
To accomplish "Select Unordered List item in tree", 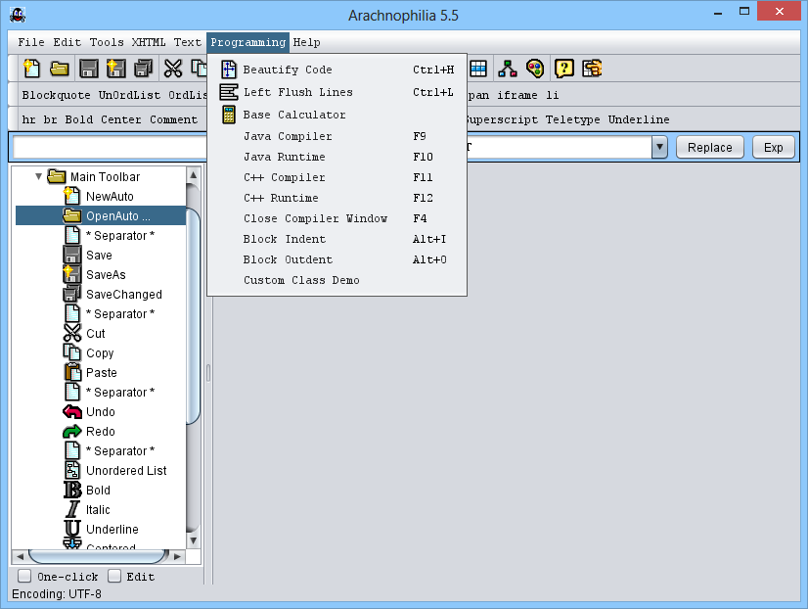I will click(x=126, y=471).
